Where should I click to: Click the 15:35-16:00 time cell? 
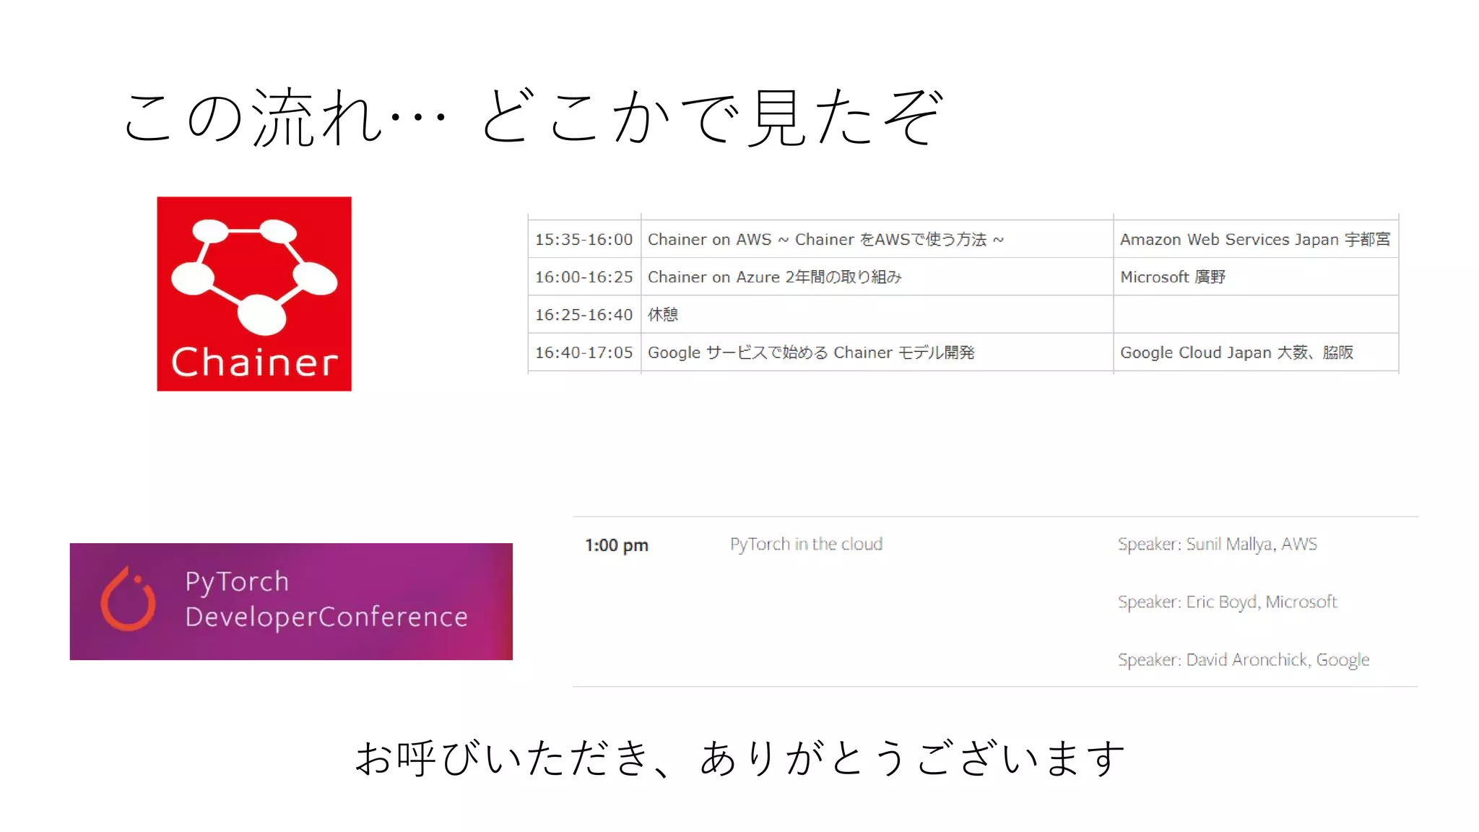click(584, 240)
